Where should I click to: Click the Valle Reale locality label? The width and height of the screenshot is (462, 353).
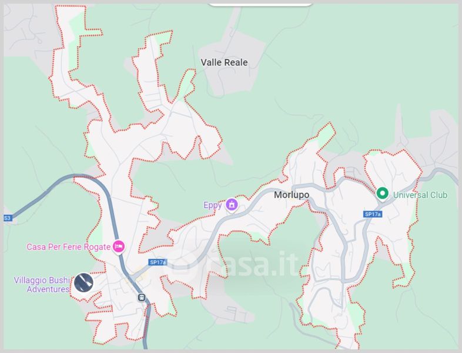(224, 62)
